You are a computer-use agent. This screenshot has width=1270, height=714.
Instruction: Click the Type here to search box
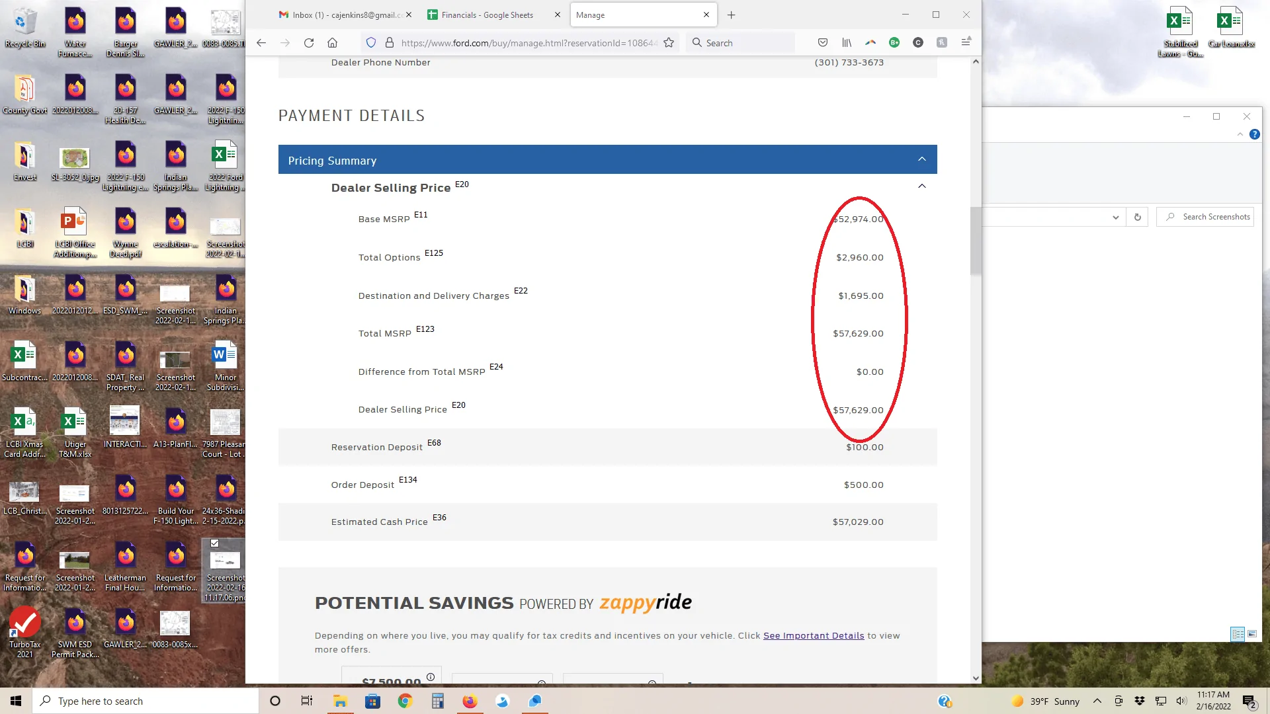pos(146,701)
